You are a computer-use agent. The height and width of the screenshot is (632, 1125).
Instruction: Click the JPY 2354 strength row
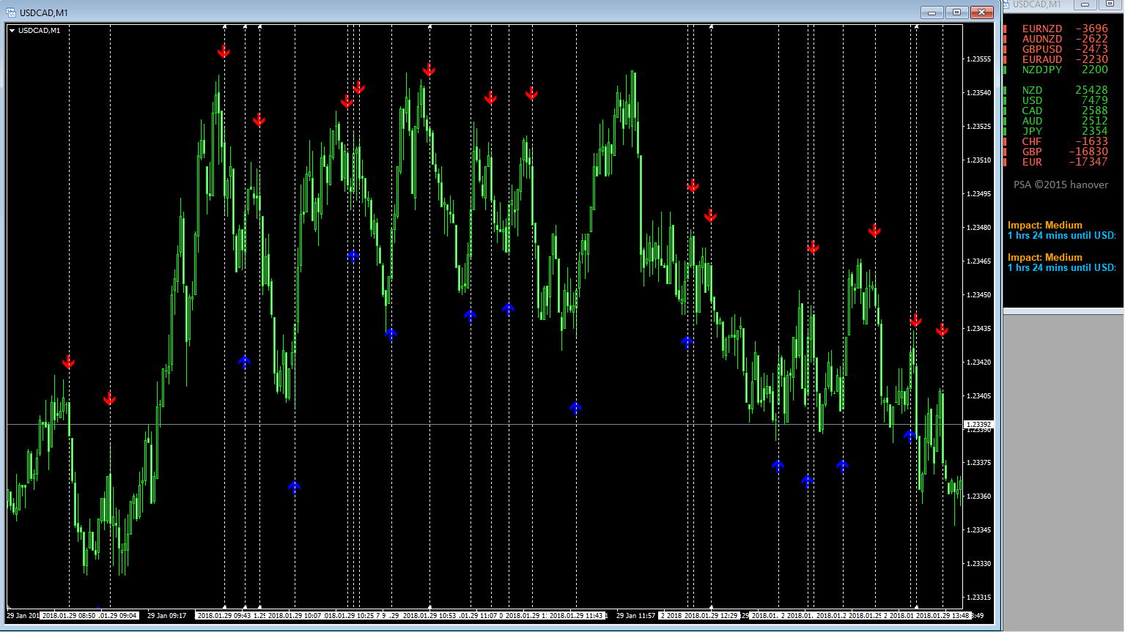pos(1056,131)
